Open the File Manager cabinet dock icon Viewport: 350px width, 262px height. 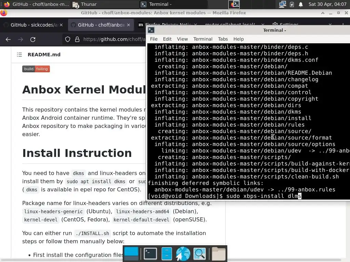[166, 253]
